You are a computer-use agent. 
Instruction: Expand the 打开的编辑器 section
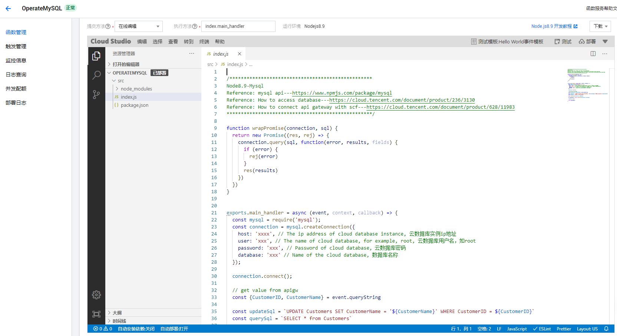pos(154,64)
